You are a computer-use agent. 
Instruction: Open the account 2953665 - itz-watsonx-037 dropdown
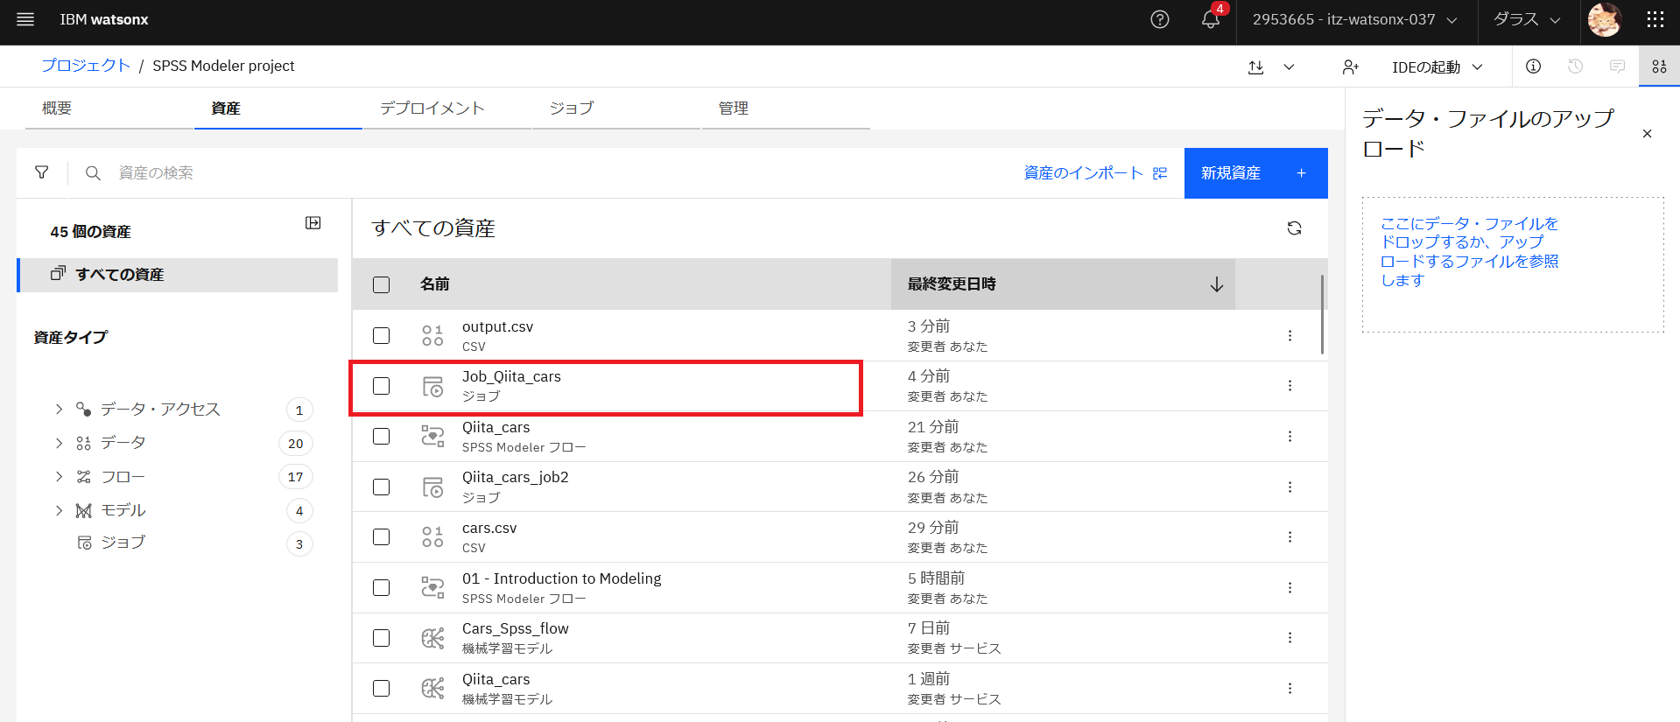pyautogui.click(x=1355, y=19)
